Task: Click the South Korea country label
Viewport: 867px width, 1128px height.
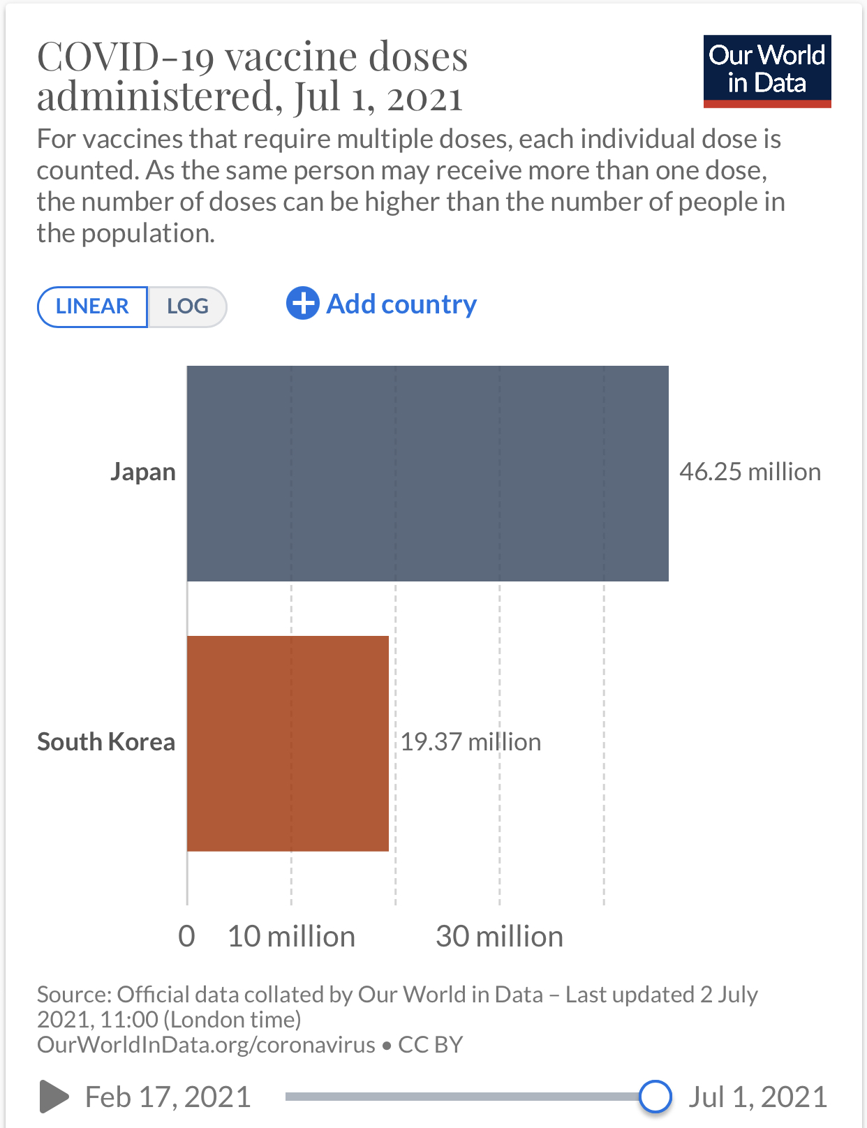Action: (x=106, y=741)
